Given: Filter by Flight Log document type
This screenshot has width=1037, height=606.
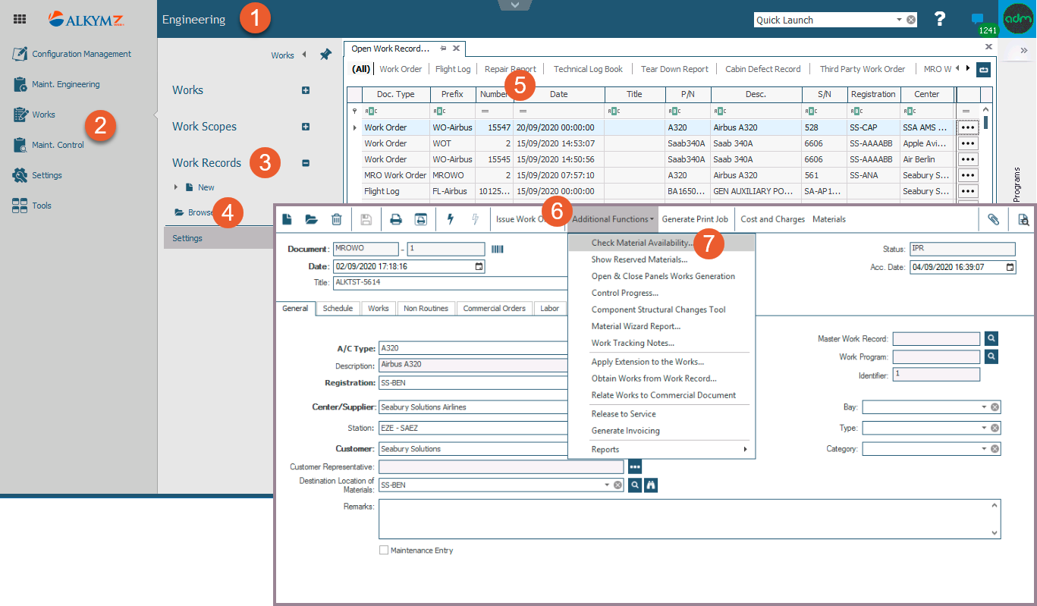Looking at the screenshot, I should coord(453,69).
